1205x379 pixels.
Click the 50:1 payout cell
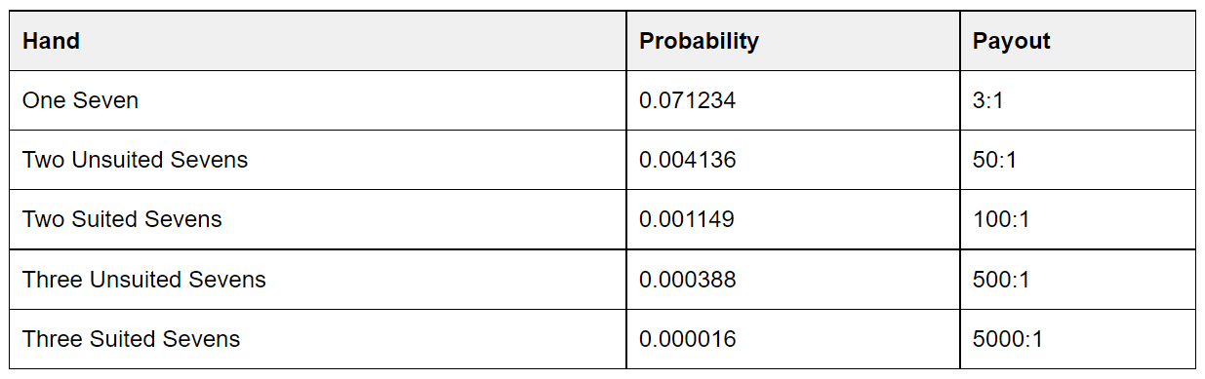(x=1078, y=160)
